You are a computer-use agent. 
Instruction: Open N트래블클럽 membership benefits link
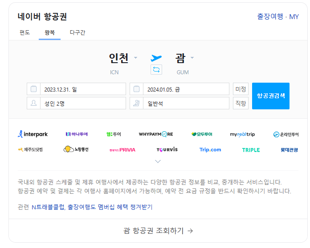coord(92,207)
